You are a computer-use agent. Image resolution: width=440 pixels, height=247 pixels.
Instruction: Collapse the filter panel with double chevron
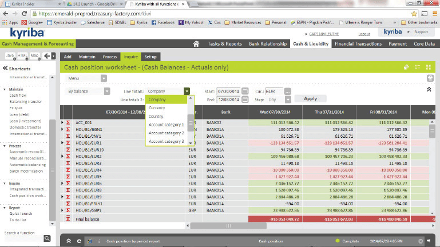pyautogui.click(x=429, y=90)
